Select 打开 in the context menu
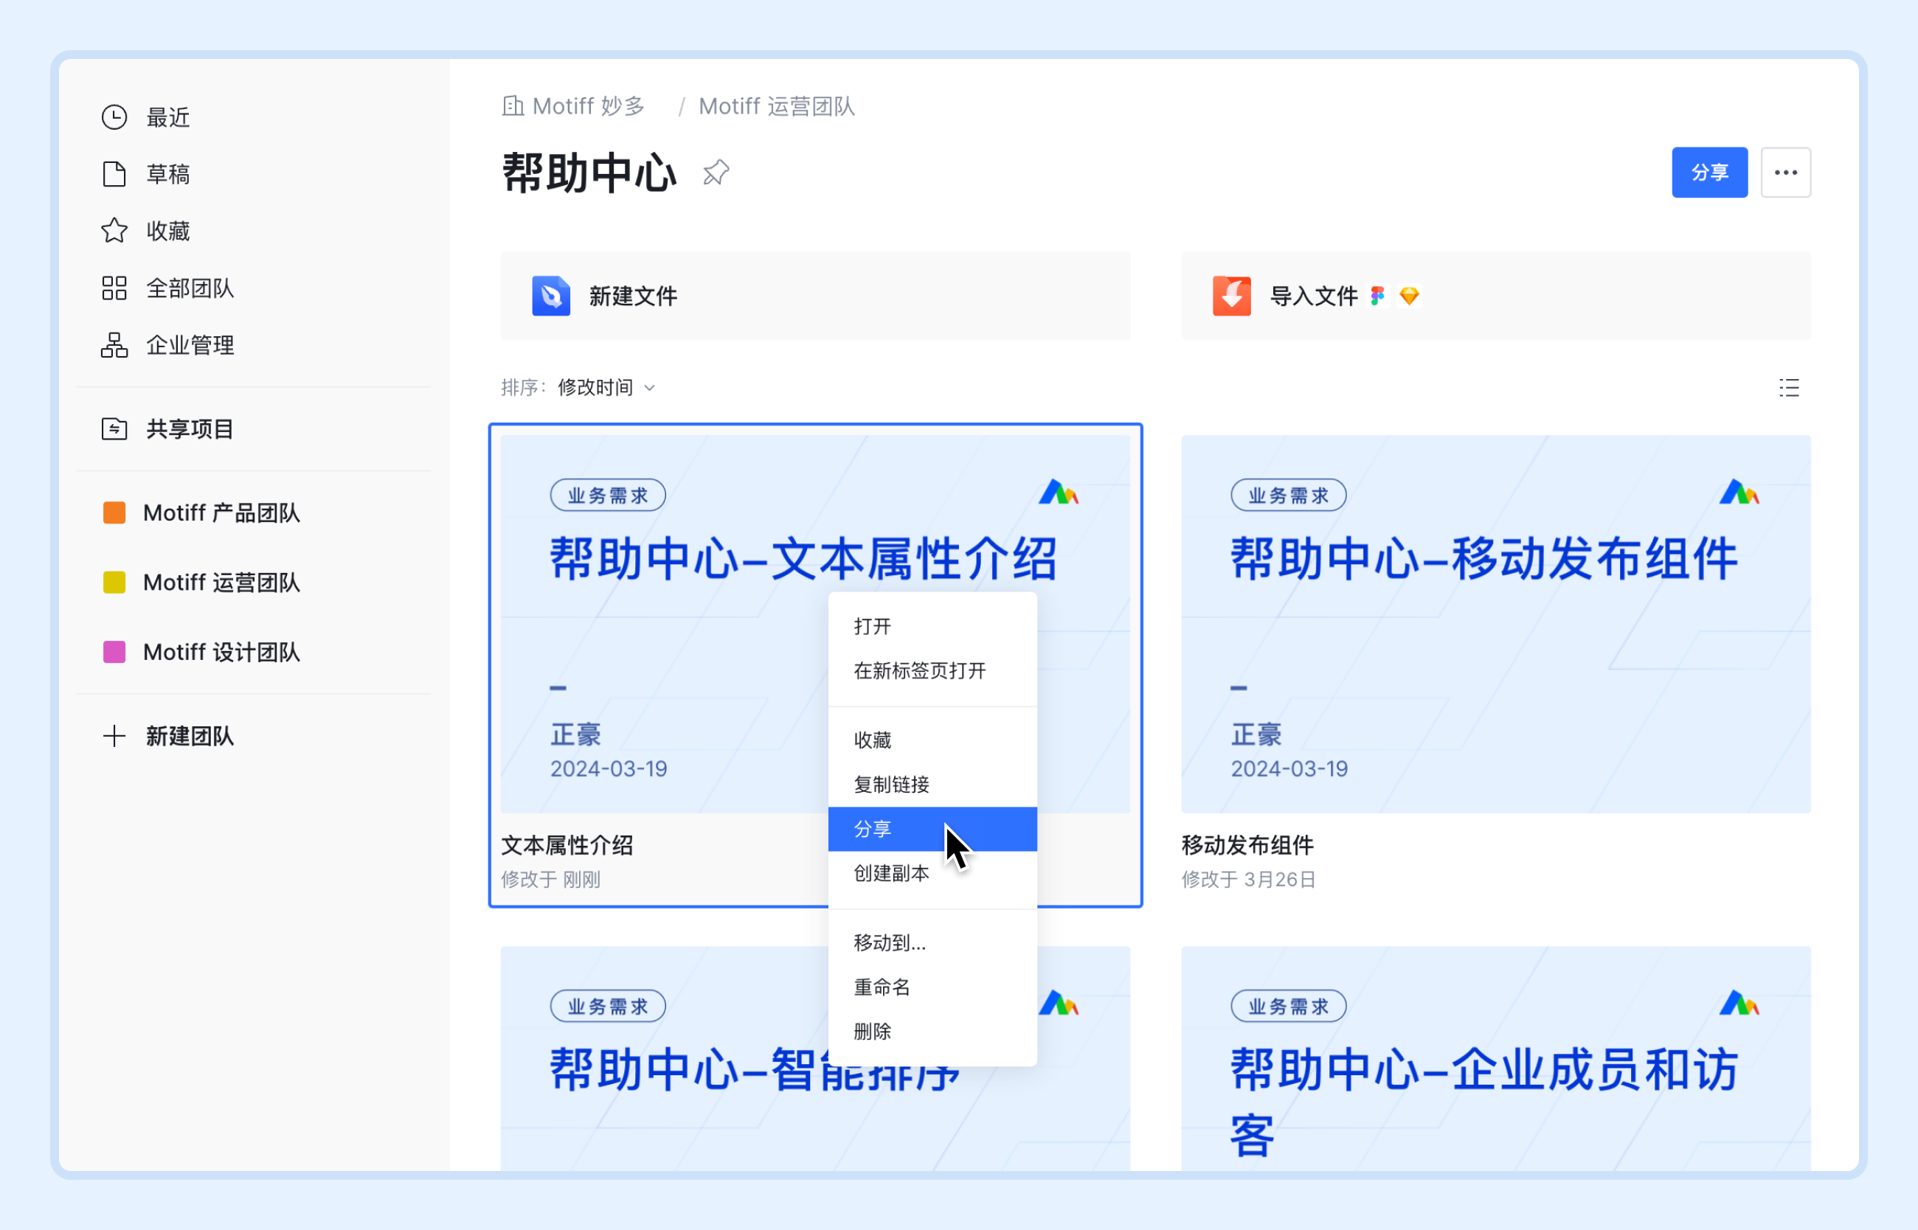 pos(932,626)
